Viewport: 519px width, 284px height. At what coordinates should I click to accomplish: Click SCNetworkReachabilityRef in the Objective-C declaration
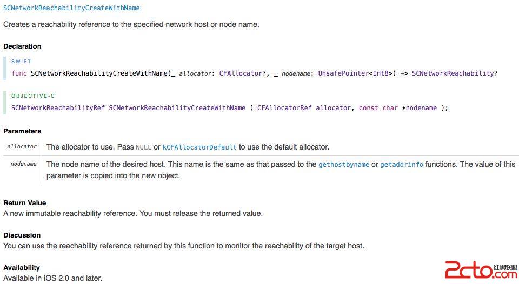pos(58,108)
